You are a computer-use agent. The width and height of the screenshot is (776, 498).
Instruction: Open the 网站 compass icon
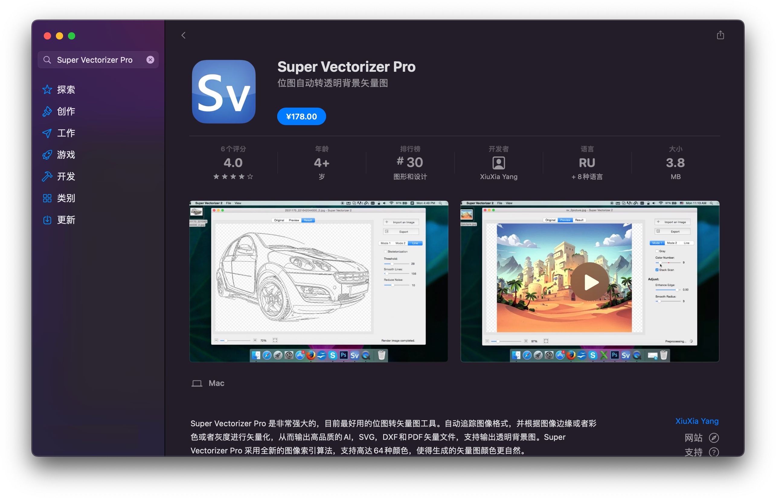pos(714,438)
